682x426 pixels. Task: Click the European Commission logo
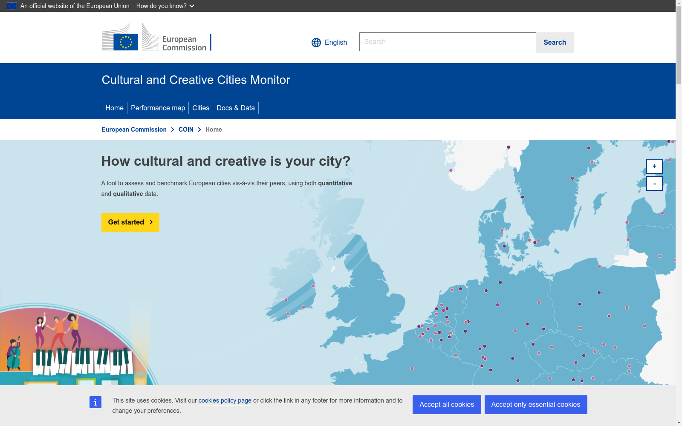click(156, 37)
